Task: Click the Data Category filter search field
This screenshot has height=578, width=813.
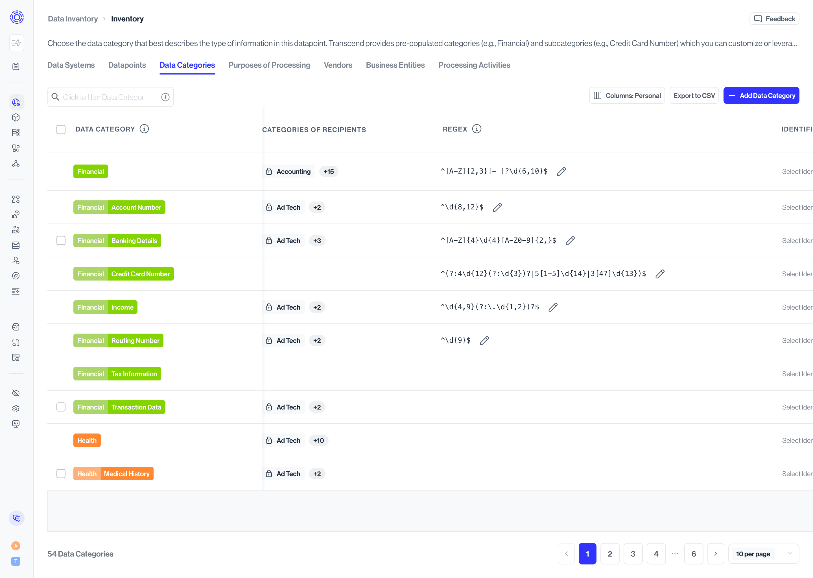Action: 107,97
